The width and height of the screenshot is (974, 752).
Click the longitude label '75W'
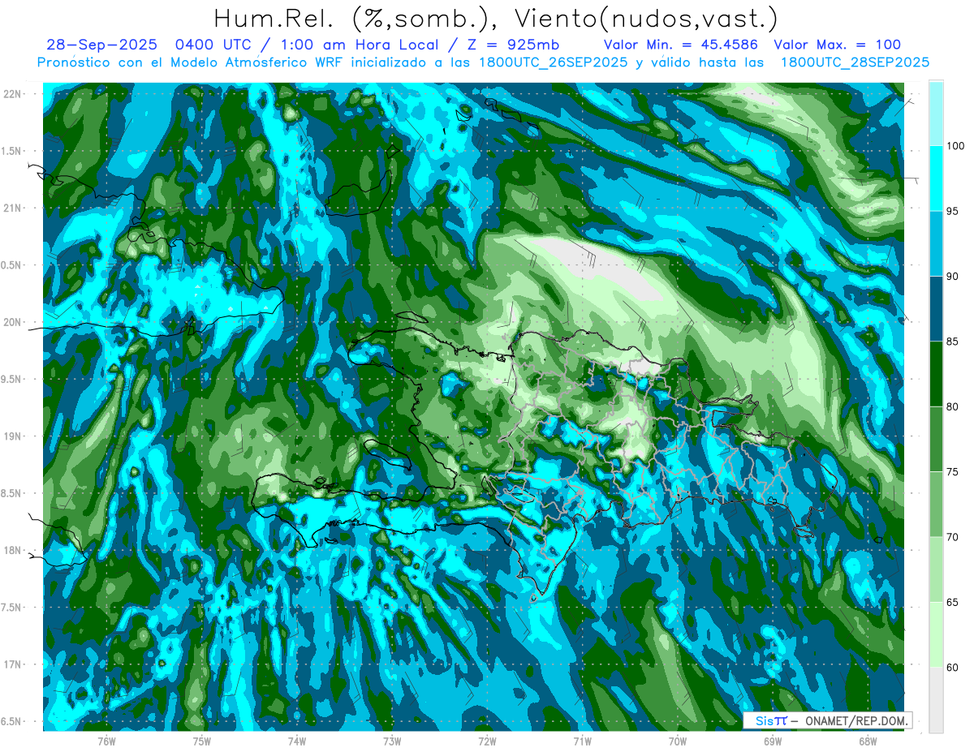(x=202, y=741)
